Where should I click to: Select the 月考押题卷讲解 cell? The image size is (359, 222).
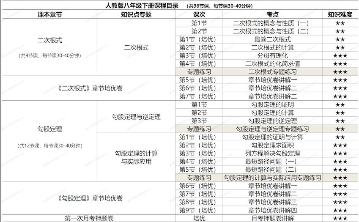point(272,218)
